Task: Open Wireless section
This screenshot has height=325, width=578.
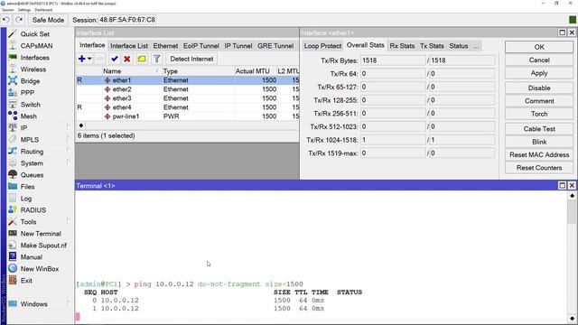Action: [x=33, y=70]
